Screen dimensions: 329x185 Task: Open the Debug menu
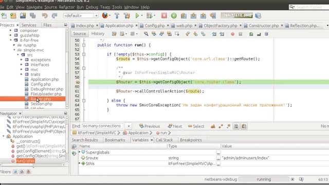coord(92,7)
